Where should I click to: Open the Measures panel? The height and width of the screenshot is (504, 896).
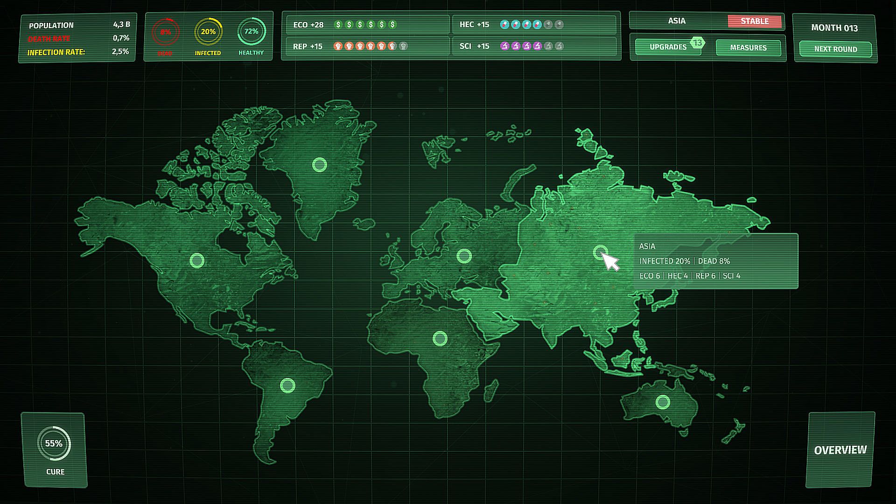click(748, 48)
